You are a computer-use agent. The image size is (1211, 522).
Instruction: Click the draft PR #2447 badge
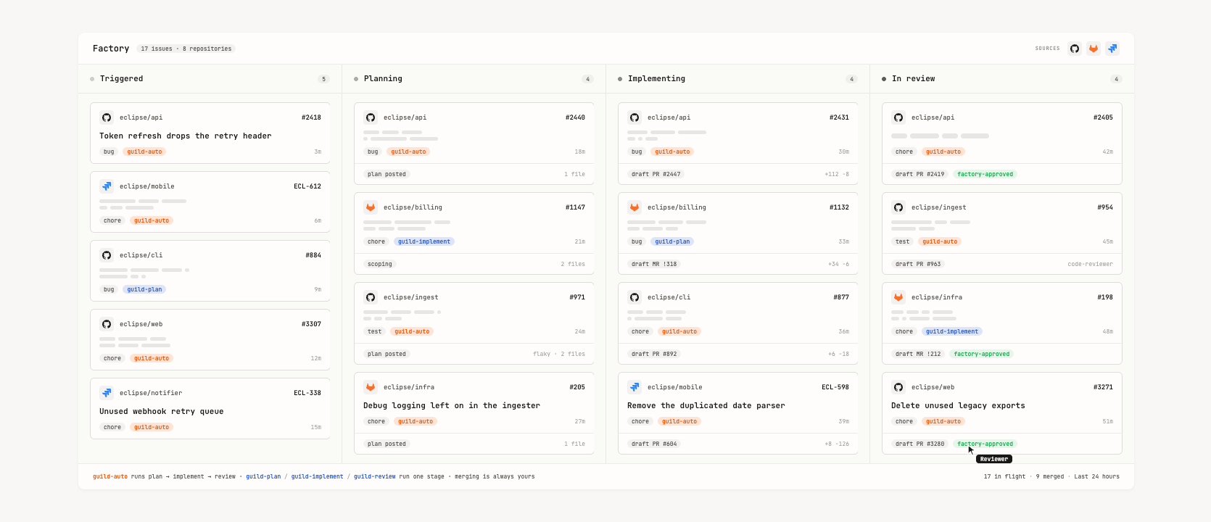[x=656, y=174]
